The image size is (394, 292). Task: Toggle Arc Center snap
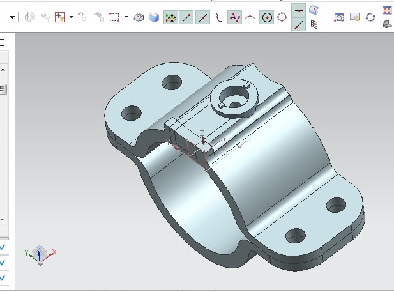(266, 18)
